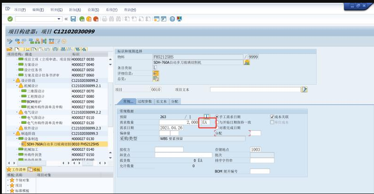
Task: Click the orange Exit icon
Action: click(89, 19)
